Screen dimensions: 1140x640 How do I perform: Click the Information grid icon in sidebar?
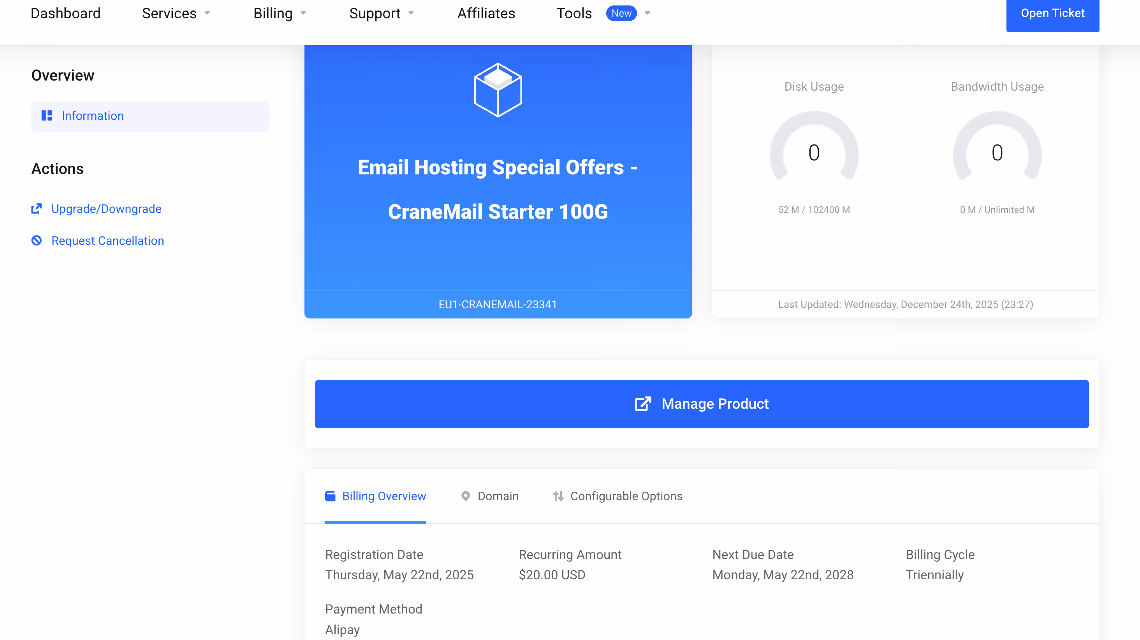46,116
